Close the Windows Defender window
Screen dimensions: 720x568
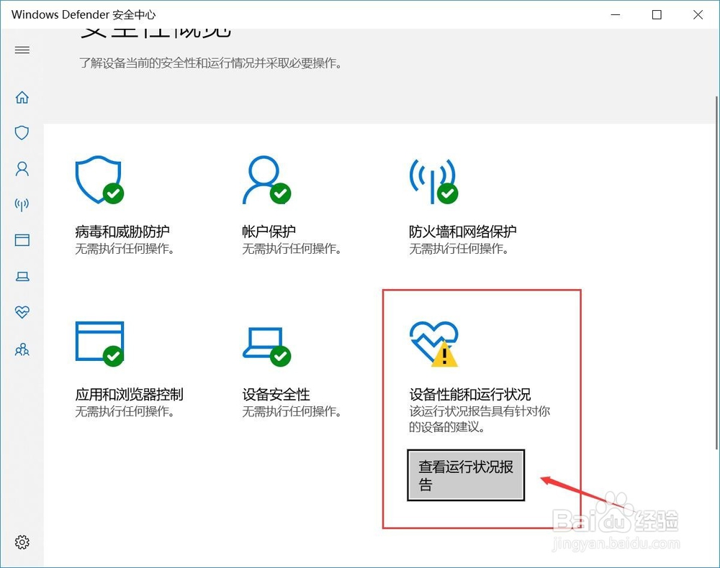point(698,14)
